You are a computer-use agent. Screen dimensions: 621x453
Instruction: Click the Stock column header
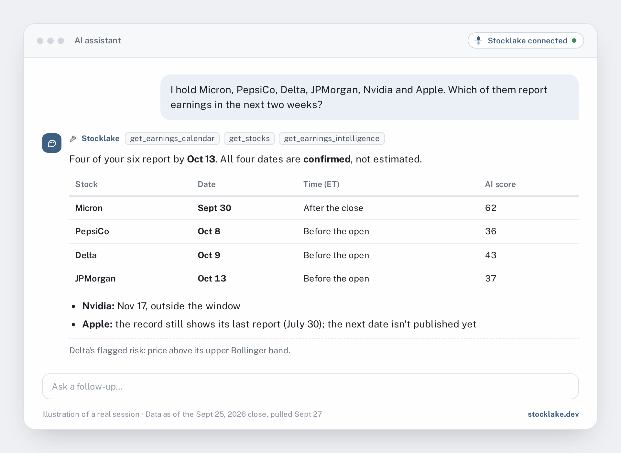pos(86,184)
